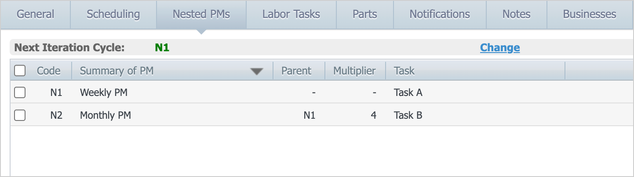The height and width of the screenshot is (177, 634).
Task: Open the Labor Tasks tab
Action: click(291, 14)
